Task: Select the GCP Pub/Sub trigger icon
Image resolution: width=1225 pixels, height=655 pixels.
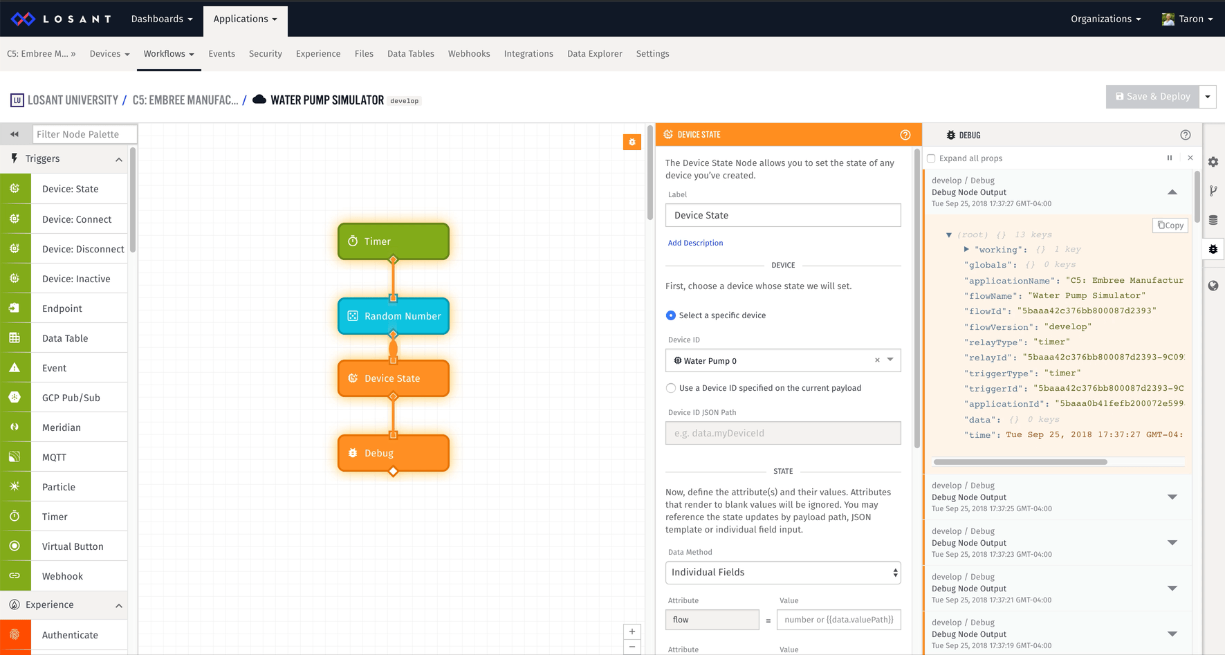Action: click(x=15, y=397)
